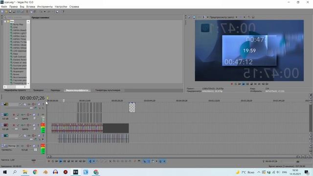Screen dimensions: 313x176
Task: Select the Normal edit tool
Action: pyautogui.click(x=90, y=161)
